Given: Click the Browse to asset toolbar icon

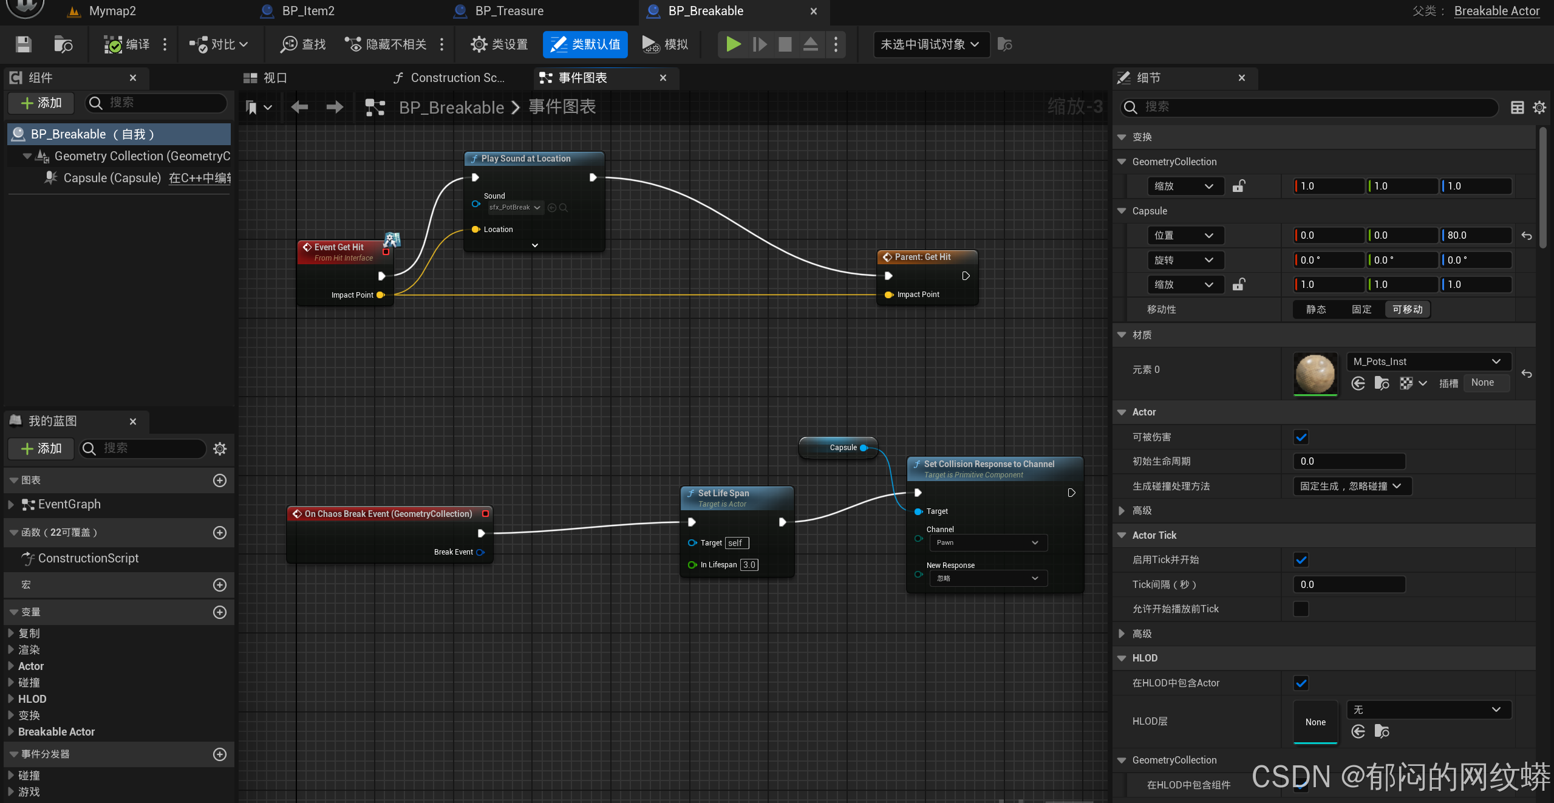Looking at the screenshot, I should click(63, 44).
